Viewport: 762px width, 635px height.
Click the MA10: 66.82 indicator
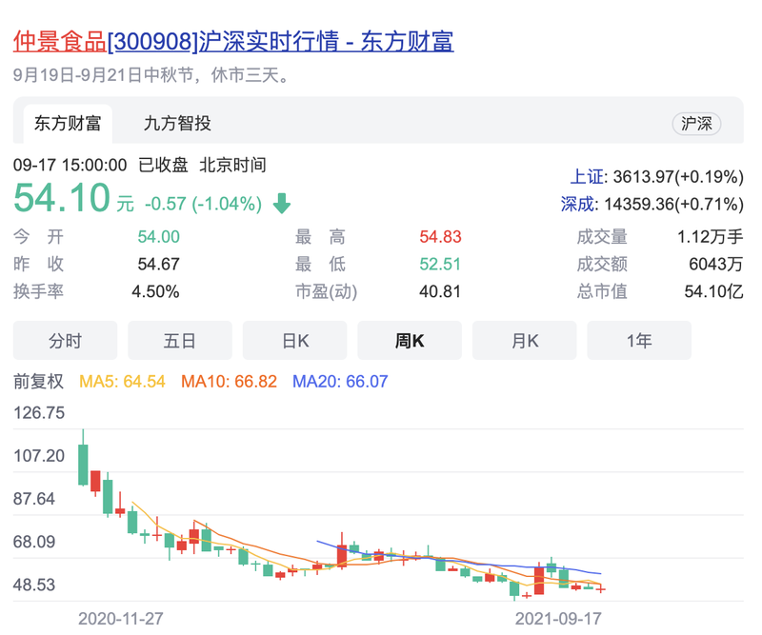point(229,382)
